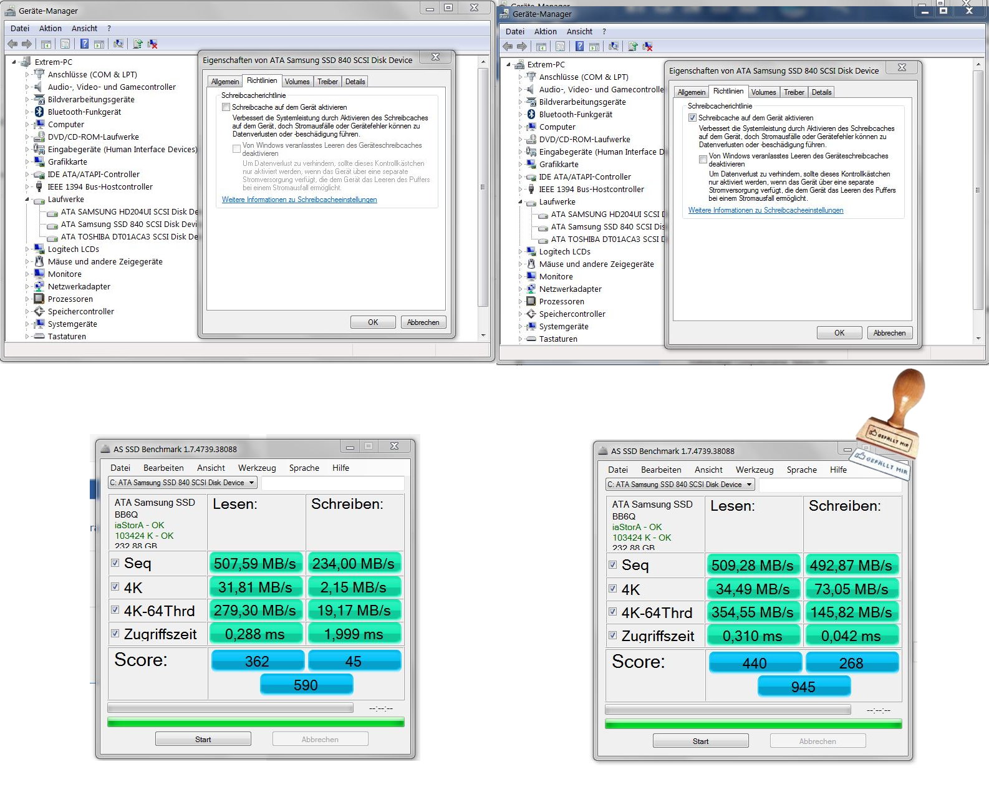Image resolution: width=989 pixels, height=787 pixels.
Task: Scan for hardware changes in right Geräte-Manager toolbar
Action: (613, 46)
